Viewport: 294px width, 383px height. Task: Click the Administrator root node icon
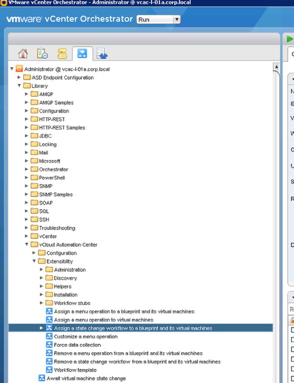19,69
